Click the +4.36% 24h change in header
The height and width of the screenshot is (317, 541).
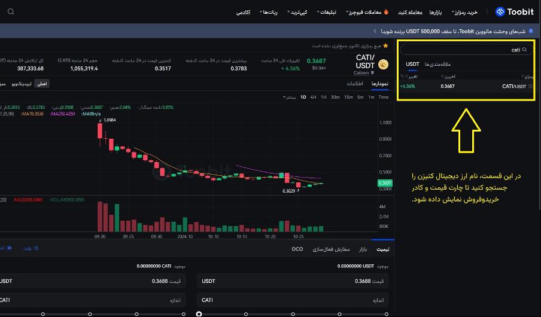pyautogui.click(x=290, y=68)
